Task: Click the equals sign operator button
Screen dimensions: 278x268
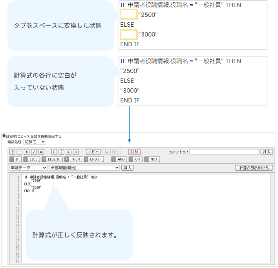Action: pyautogui.click(x=41, y=152)
